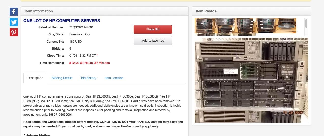Share this lot on Facebook

point(14,12)
